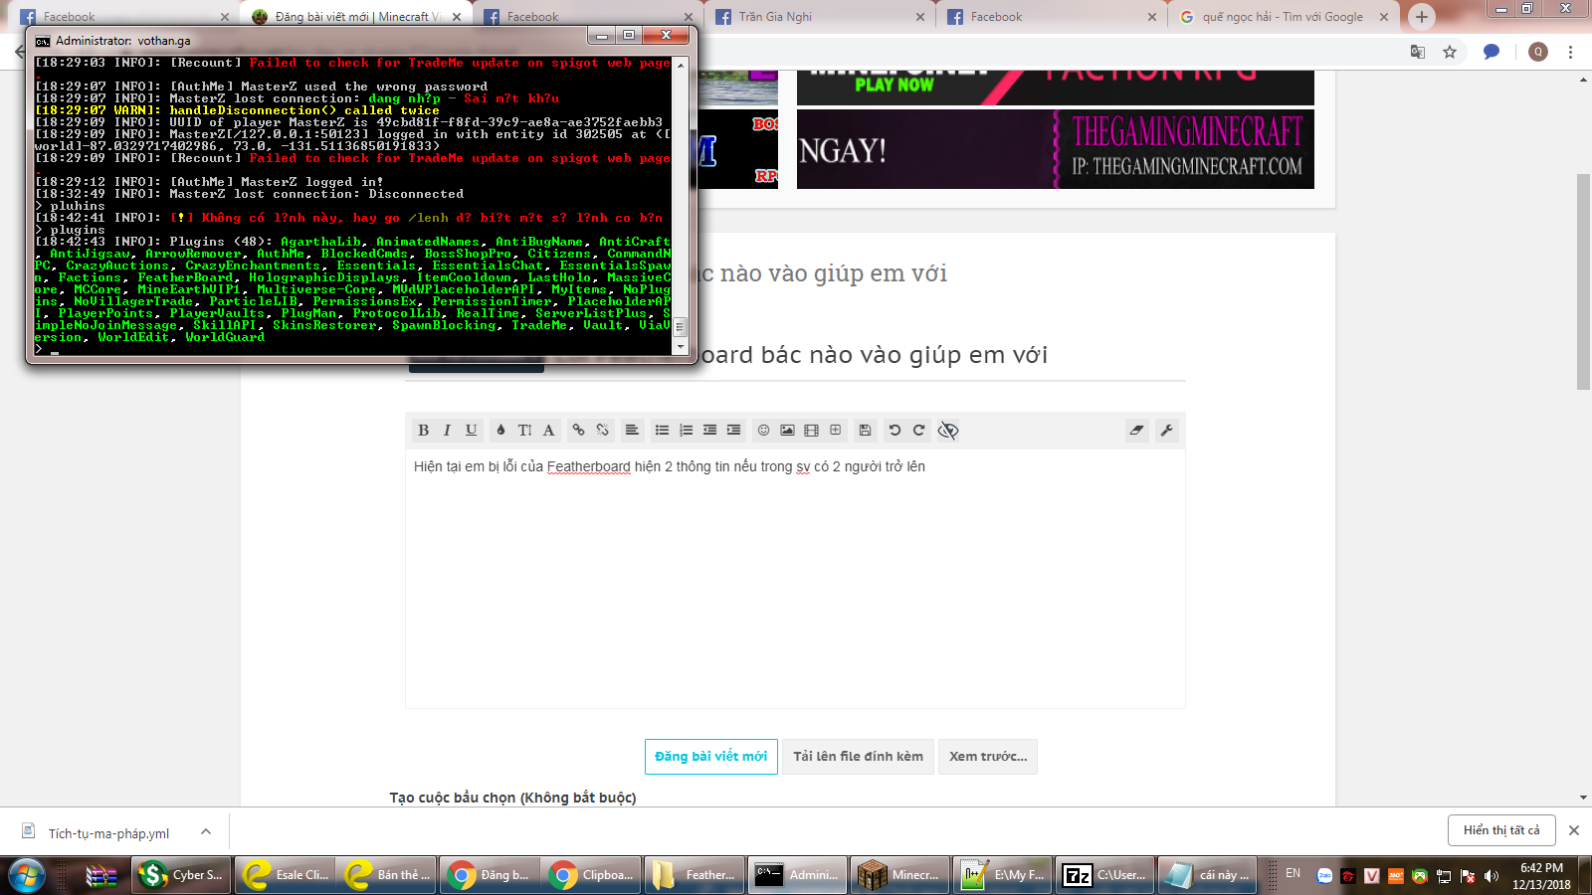The height and width of the screenshot is (895, 1592).
Task: Open the font family dropdown
Action: pyautogui.click(x=548, y=431)
